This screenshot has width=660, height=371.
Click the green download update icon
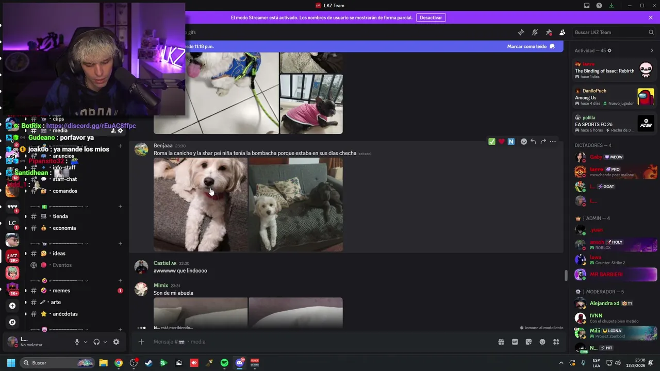coord(612,6)
